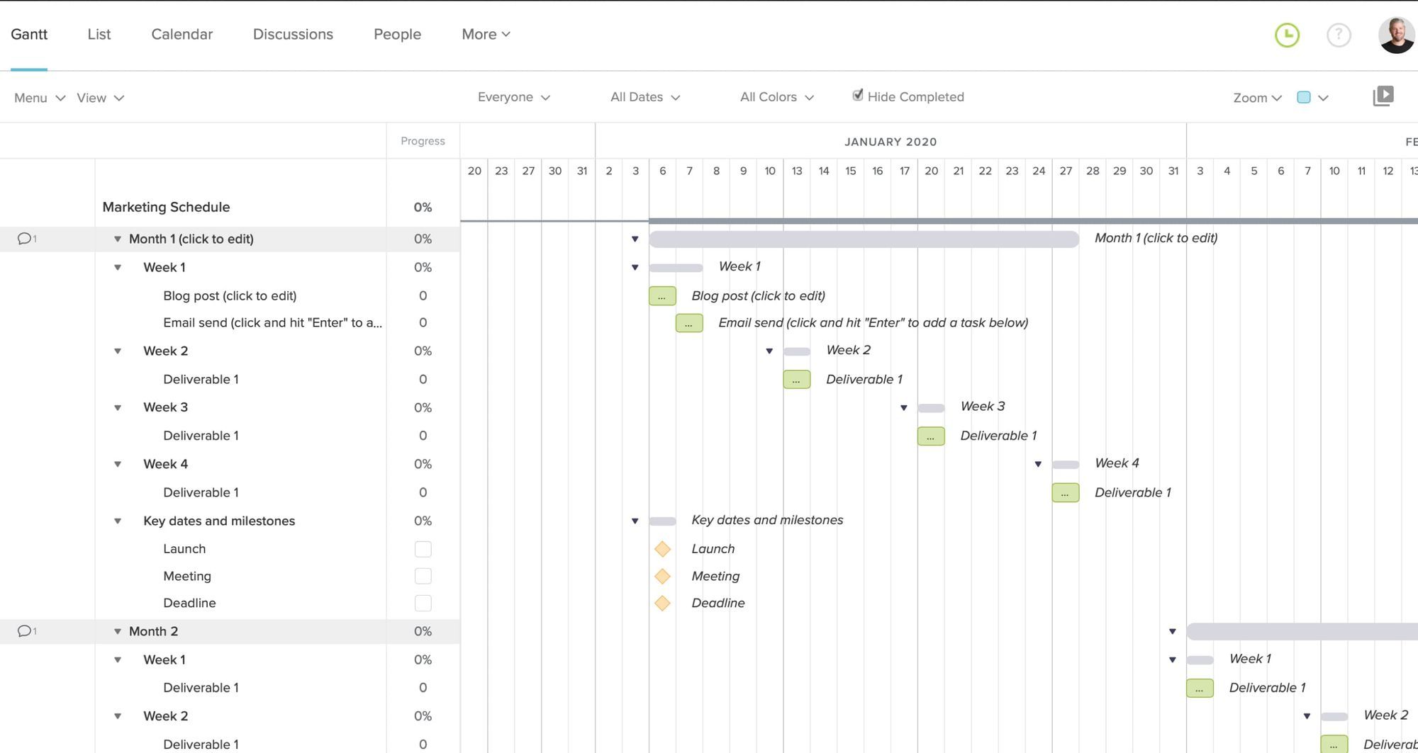Click the Meeting milestone diamond marker

[662, 576]
